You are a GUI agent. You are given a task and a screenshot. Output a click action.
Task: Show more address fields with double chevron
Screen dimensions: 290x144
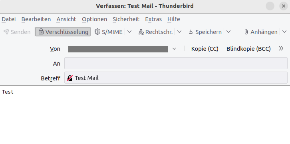[281, 49]
